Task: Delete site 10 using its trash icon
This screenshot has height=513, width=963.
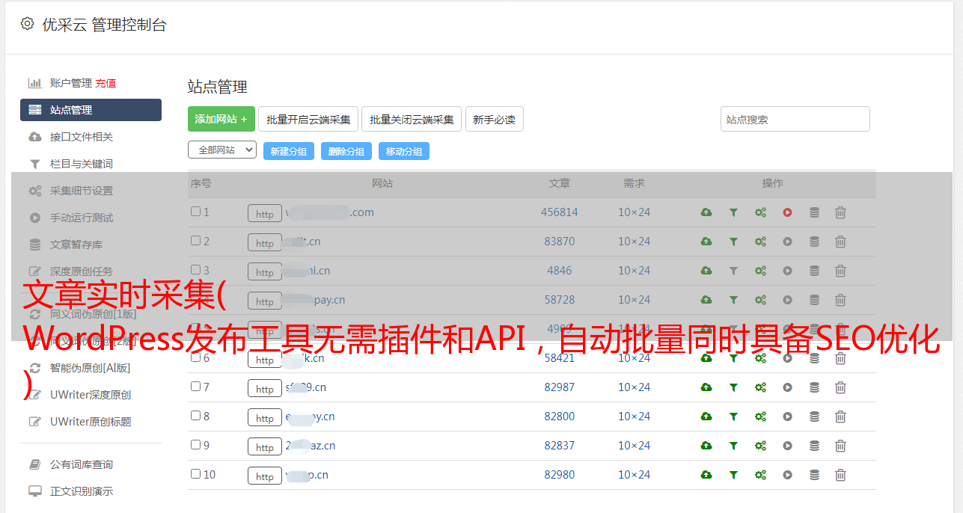Action: click(x=840, y=475)
